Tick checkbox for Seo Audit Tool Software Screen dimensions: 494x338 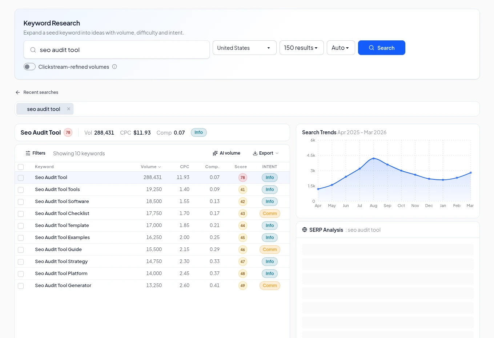21,202
